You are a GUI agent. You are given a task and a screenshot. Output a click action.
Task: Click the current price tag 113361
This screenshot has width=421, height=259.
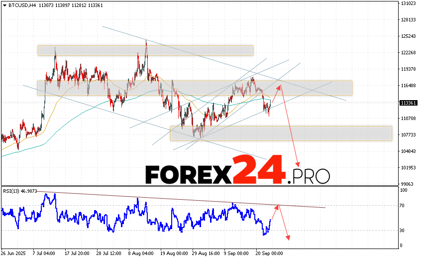[x=408, y=103]
